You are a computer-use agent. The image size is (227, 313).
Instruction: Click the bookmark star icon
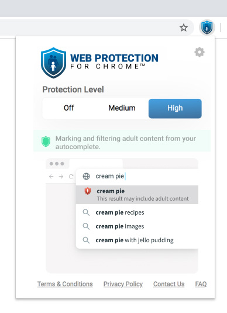tap(184, 27)
